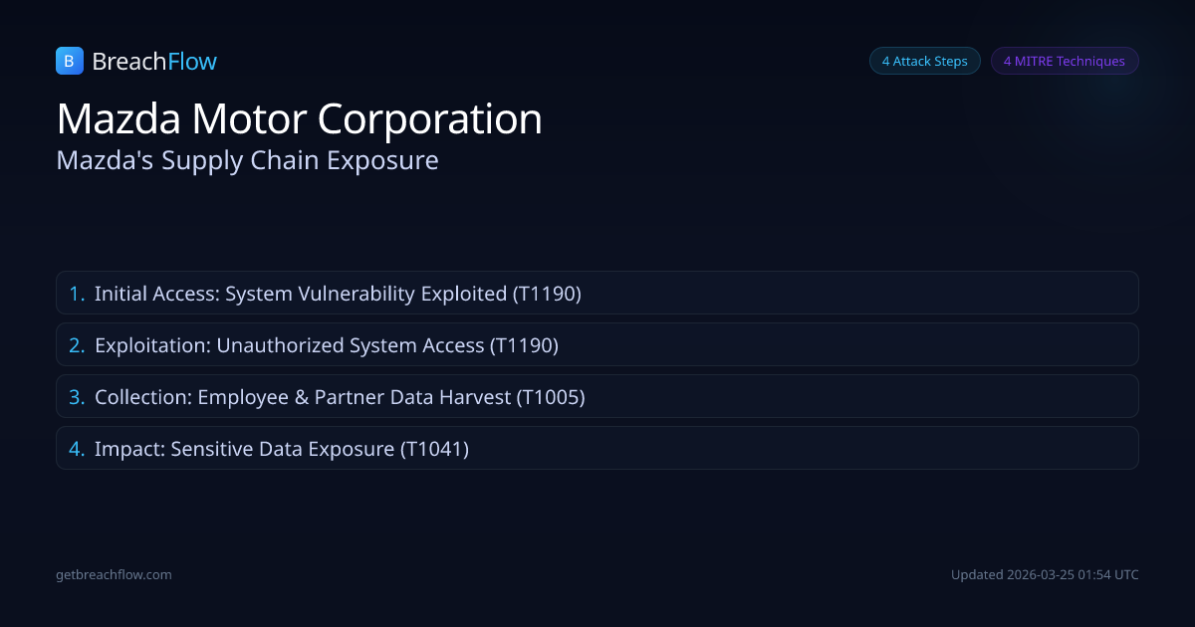Click the blue BreachFlow logo icon

pyautogui.click(x=69, y=61)
